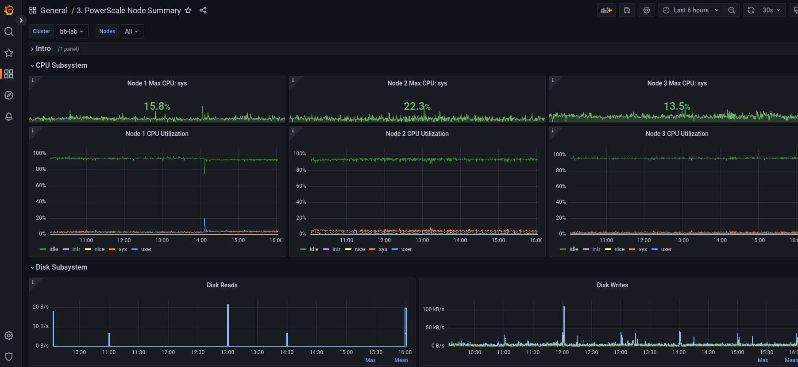The width and height of the screenshot is (798, 367).
Task: Refresh the dashboard now
Action: (x=751, y=10)
